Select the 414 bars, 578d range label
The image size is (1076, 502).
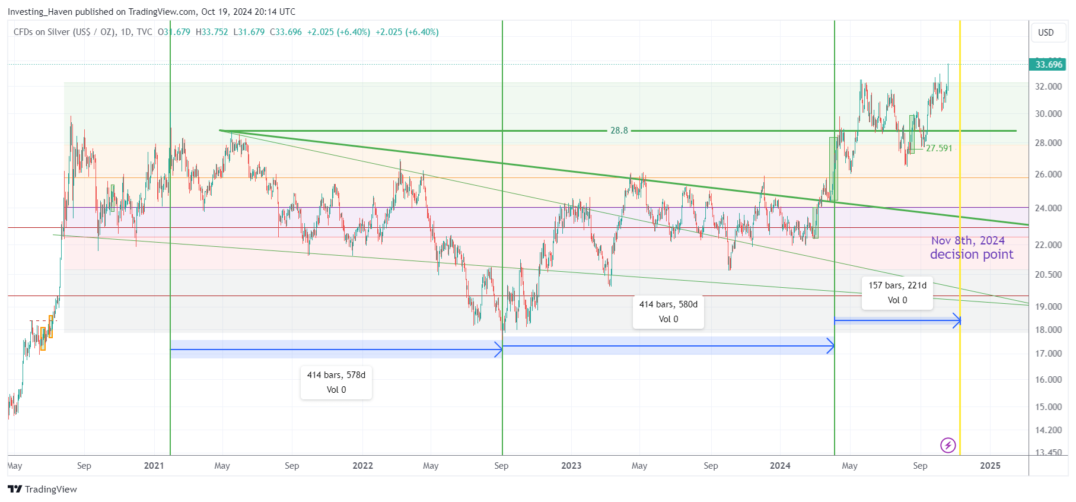(x=336, y=382)
